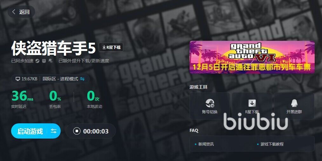322x161 pixels.
Task: Click the R星下载 button beside the title
Action: (111, 47)
